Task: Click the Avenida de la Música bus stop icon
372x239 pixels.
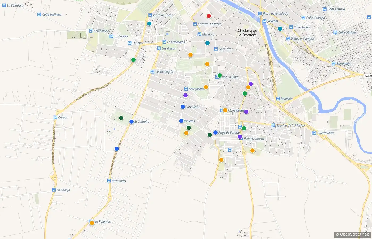Action: [x=273, y=125]
